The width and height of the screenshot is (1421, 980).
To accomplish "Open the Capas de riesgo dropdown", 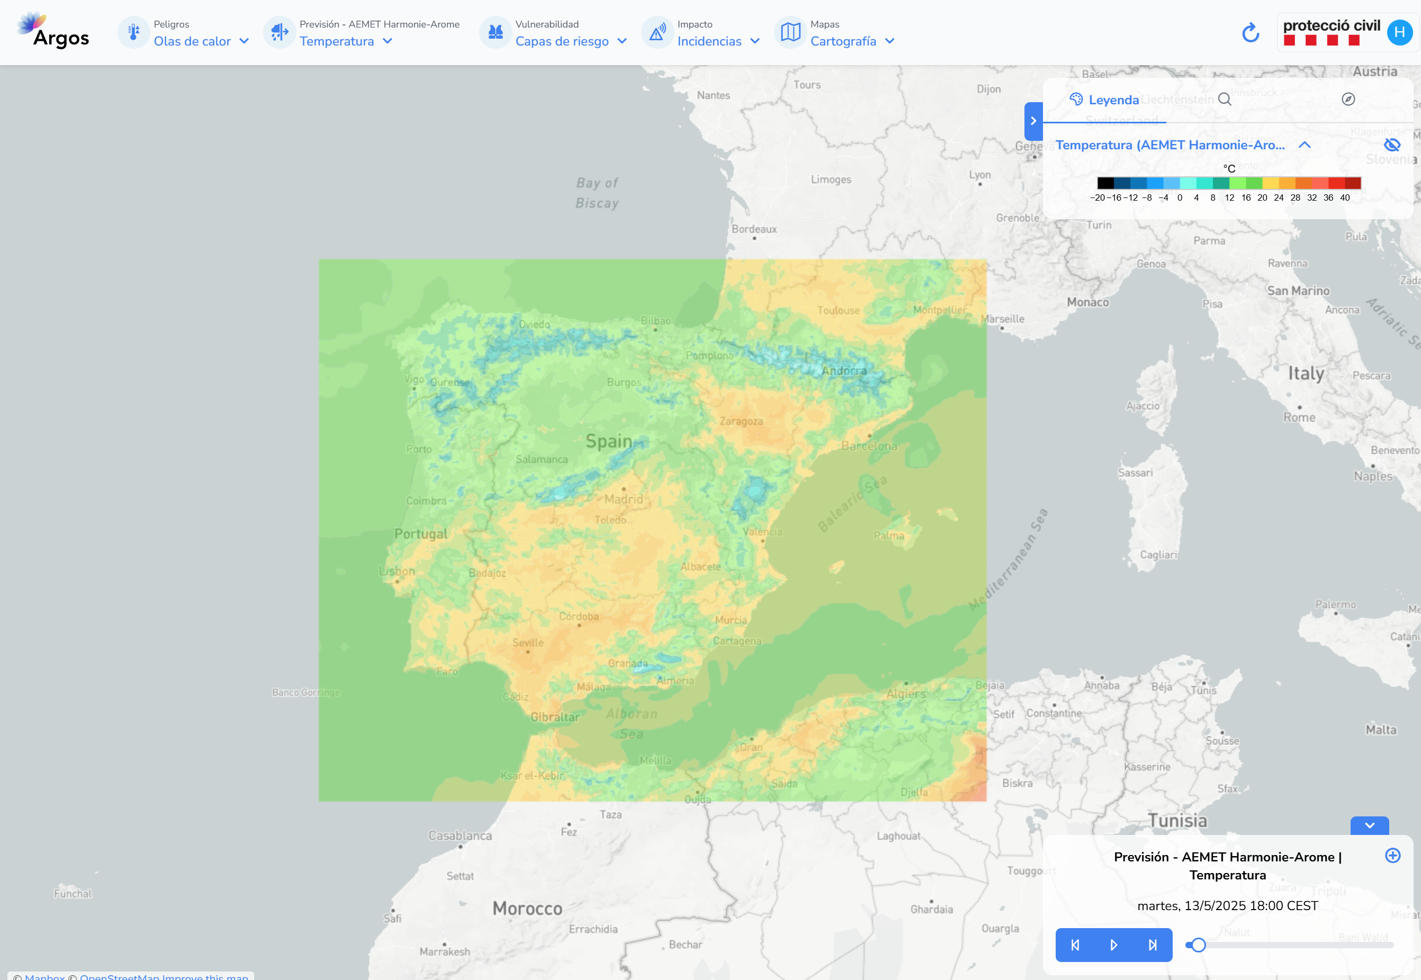I will click(x=571, y=41).
